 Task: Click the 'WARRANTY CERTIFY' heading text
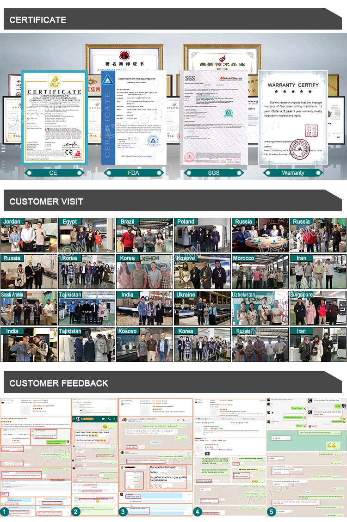(x=293, y=85)
